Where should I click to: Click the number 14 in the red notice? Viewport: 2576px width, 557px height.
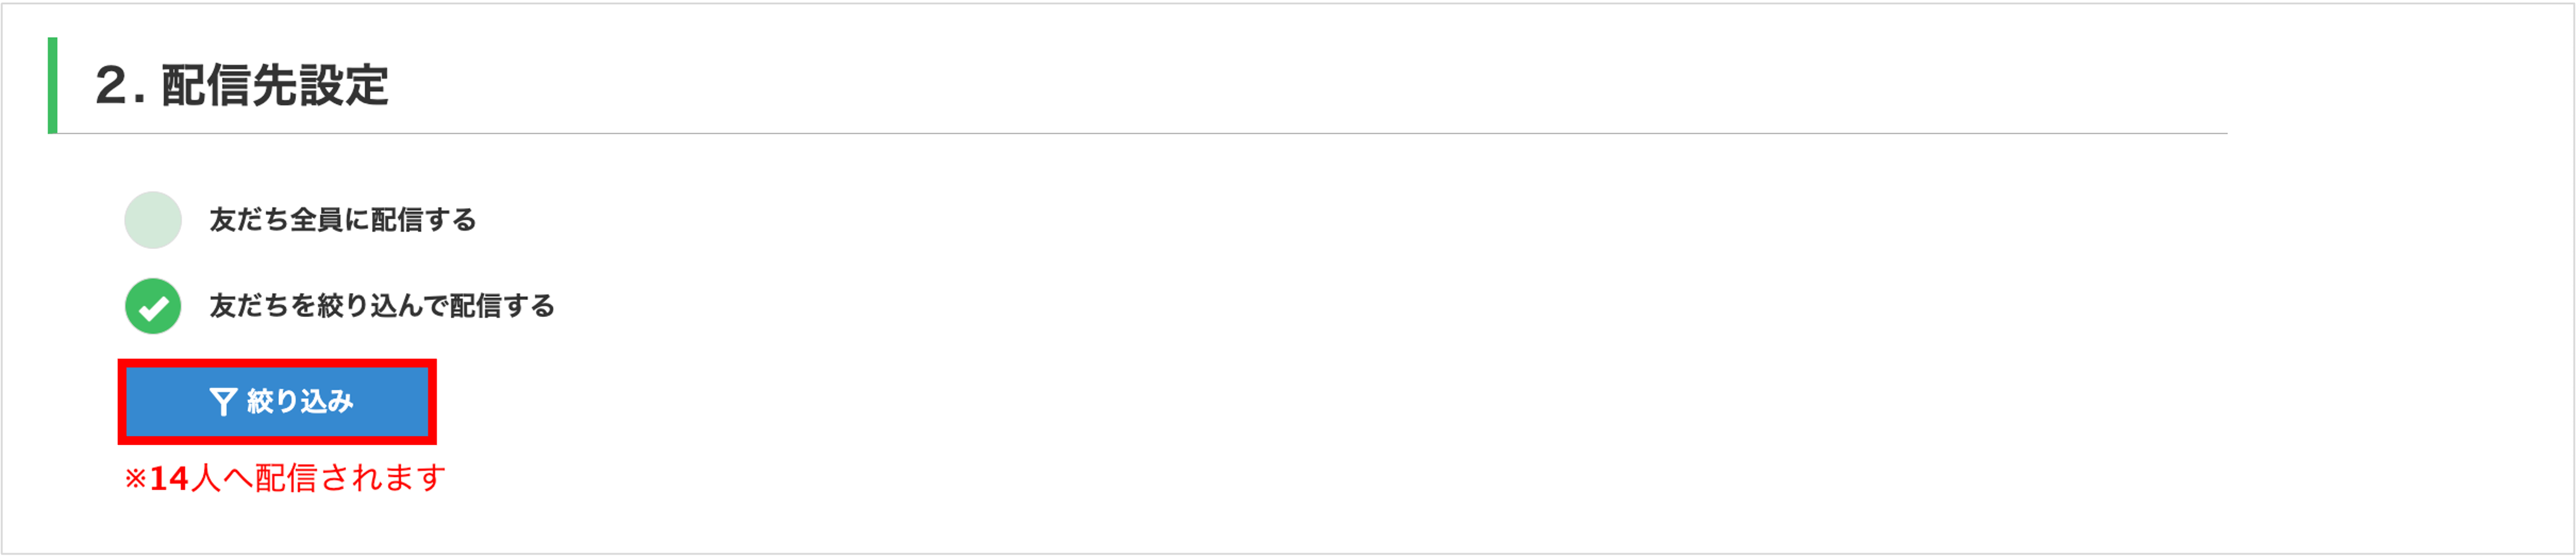169,479
